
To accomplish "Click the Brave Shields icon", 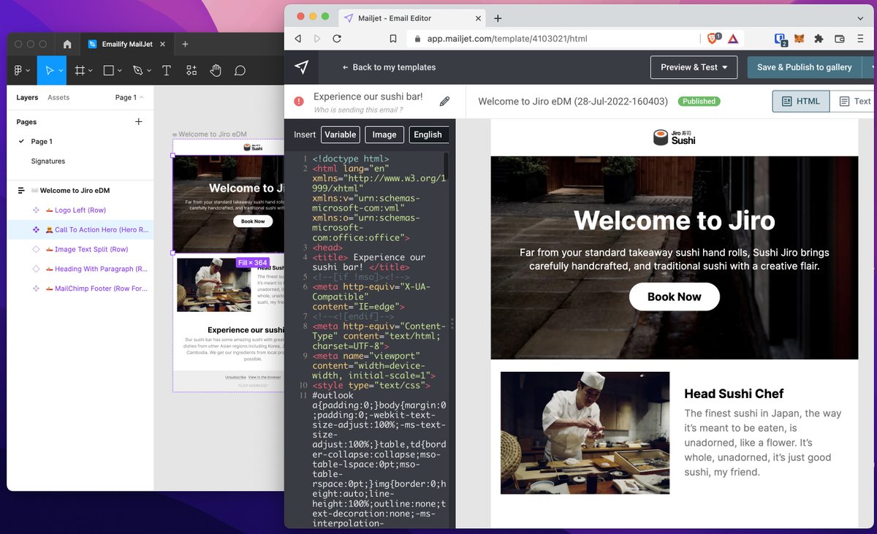I will [x=714, y=38].
